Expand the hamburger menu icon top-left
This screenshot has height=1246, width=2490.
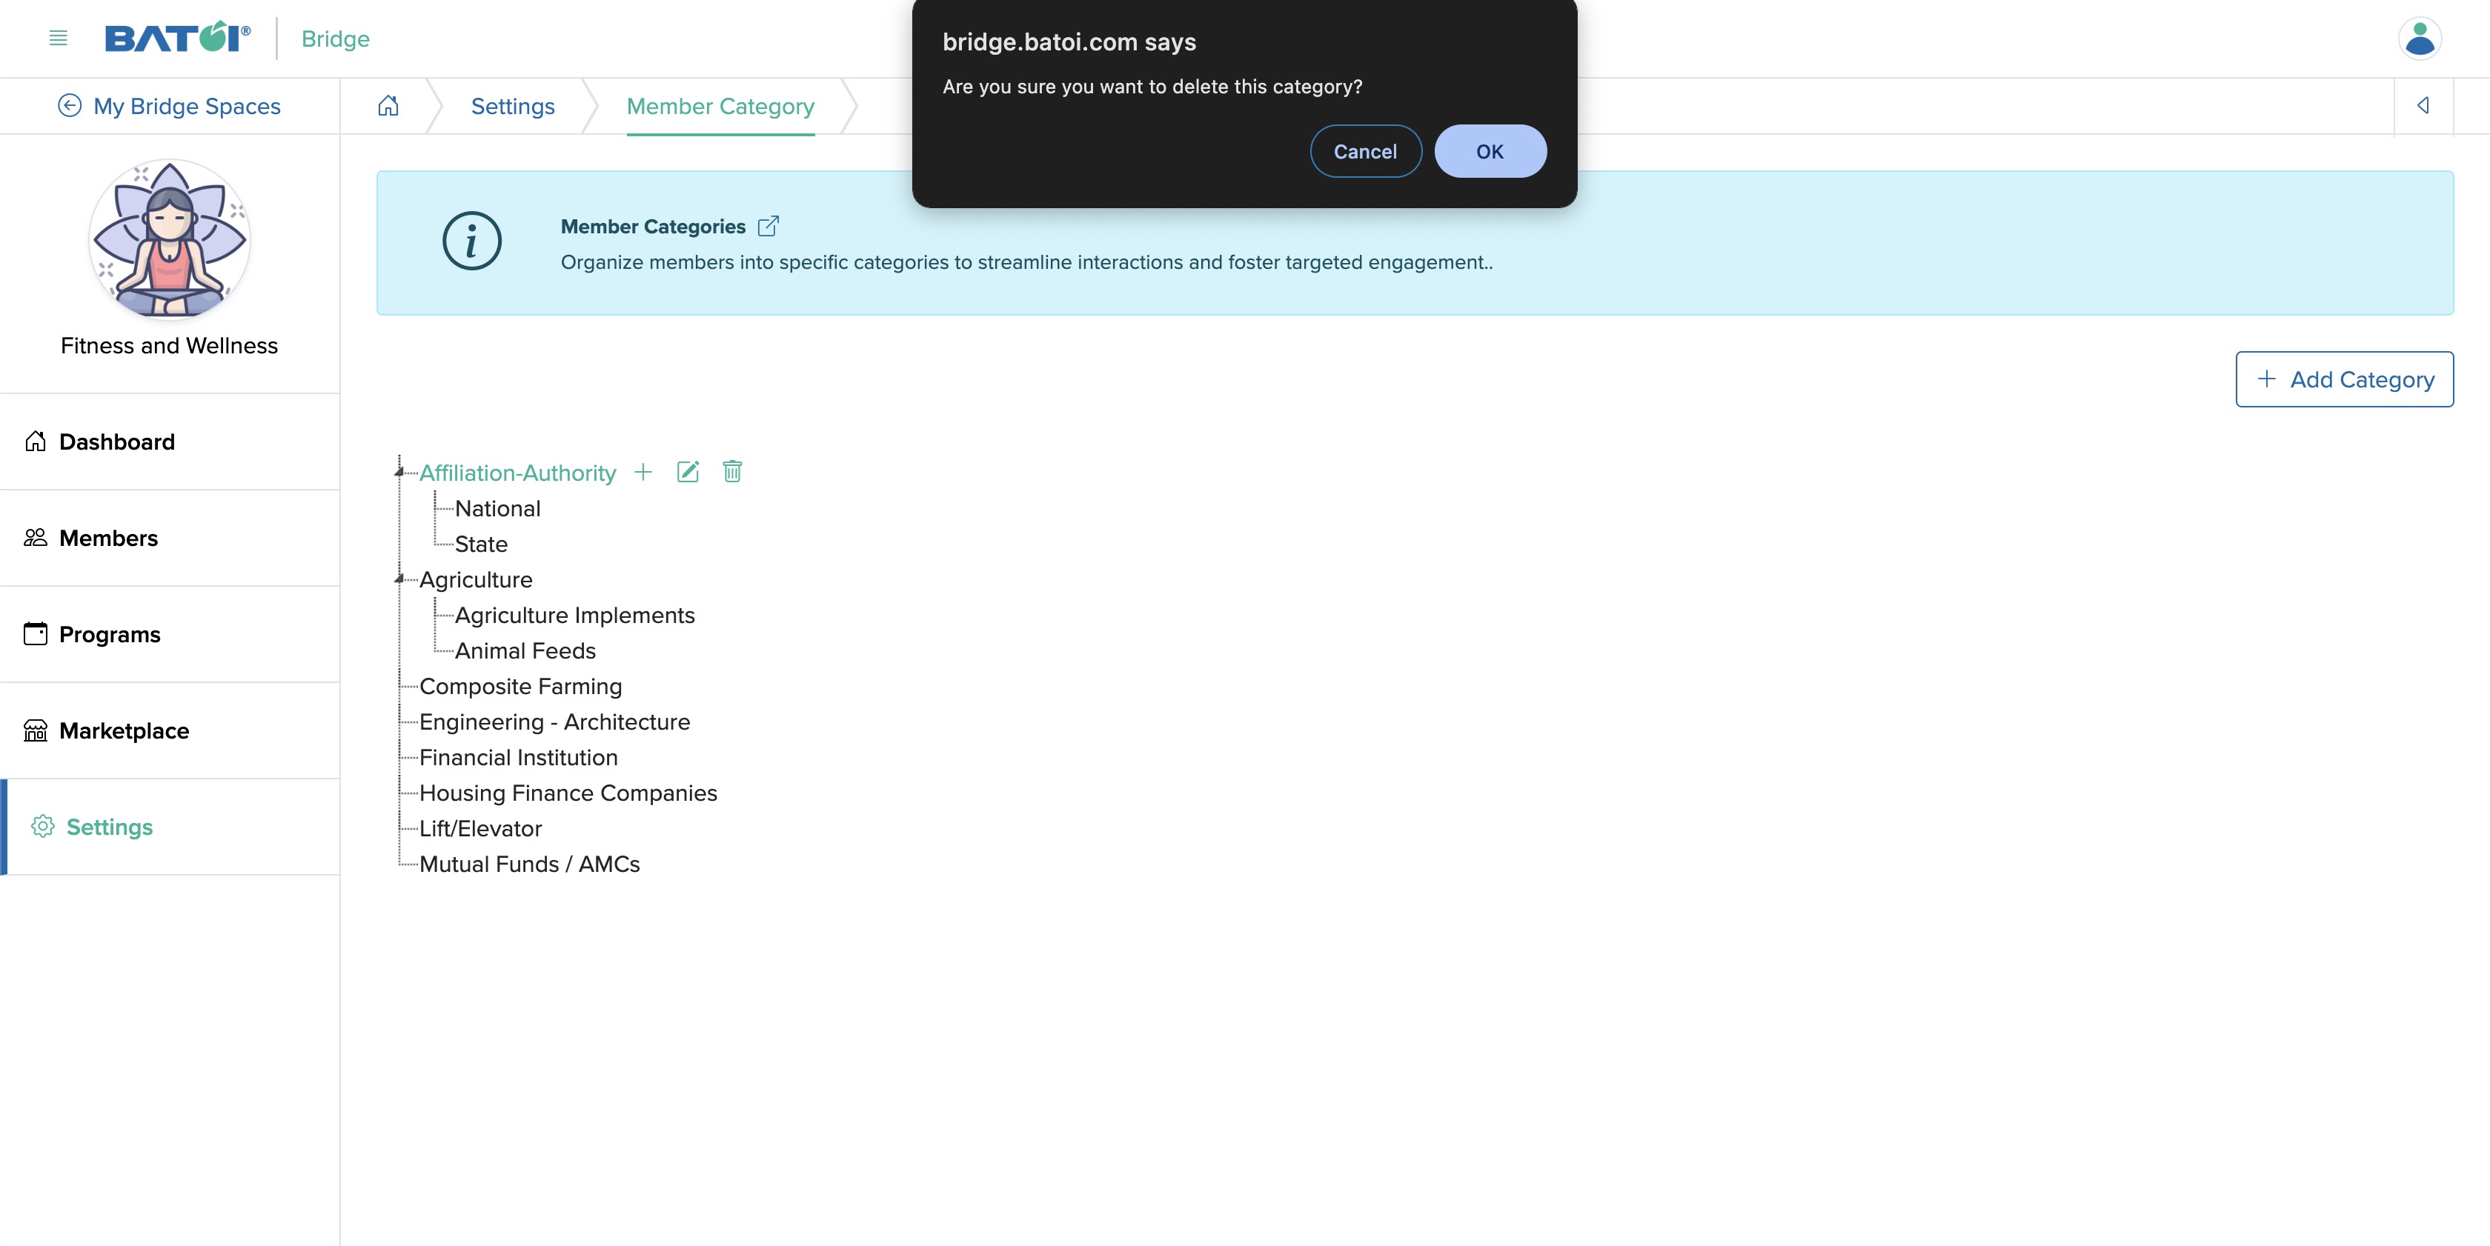(x=57, y=38)
